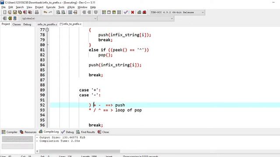Open the (globals) scope dropdown
This screenshot has height=157, width=280.
coord(59,18)
